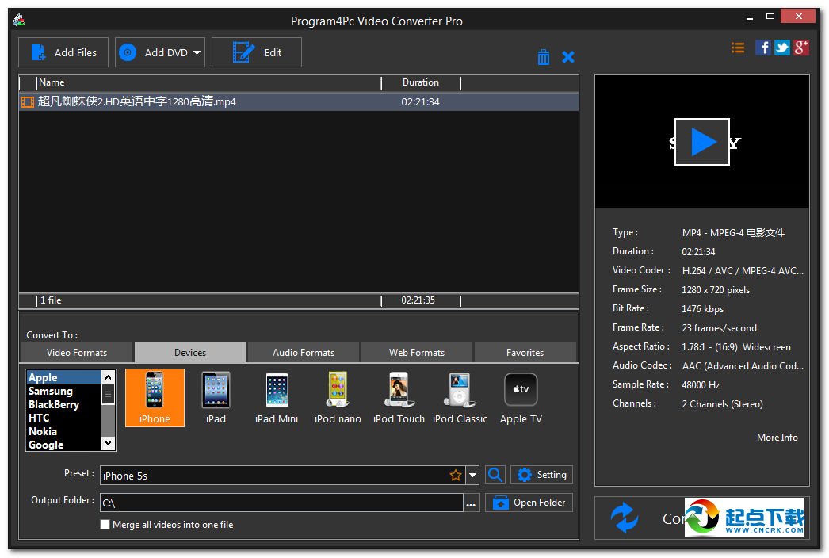Select Nokia in the brand list
This screenshot has height=558, width=829.
click(63, 431)
